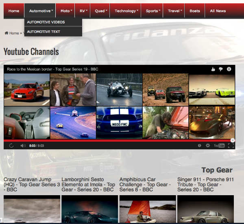The image size is (244, 224).
Task: Open the video info icon
Action: click(x=229, y=69)
